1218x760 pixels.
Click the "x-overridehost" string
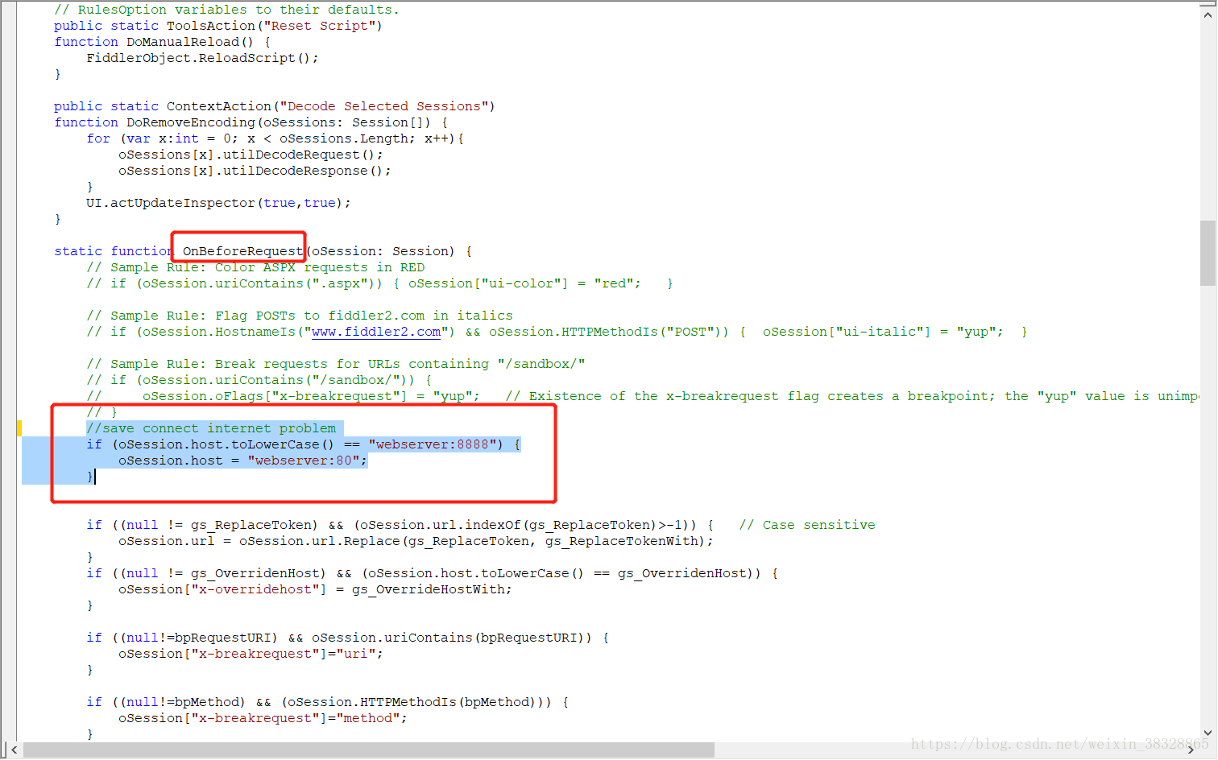(255, 589)
